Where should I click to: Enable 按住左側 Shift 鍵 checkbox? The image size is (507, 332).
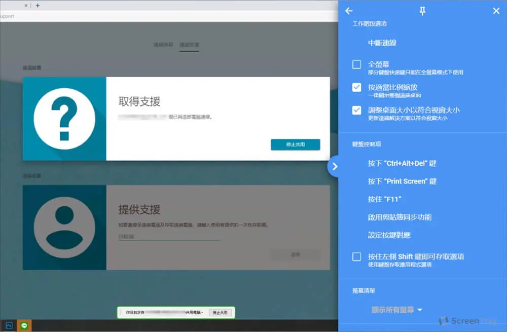pos(356,256)
